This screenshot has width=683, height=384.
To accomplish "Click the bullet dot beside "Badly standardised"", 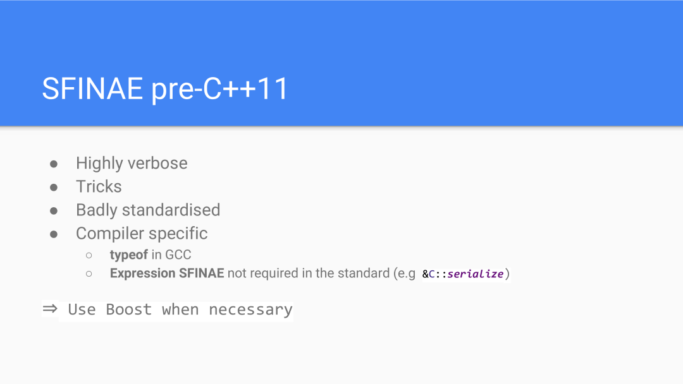I will [x=54, y=210].
